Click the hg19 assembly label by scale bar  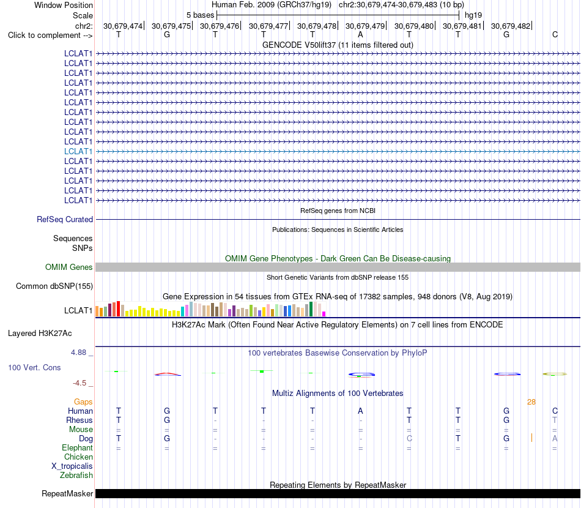[473, 15]
